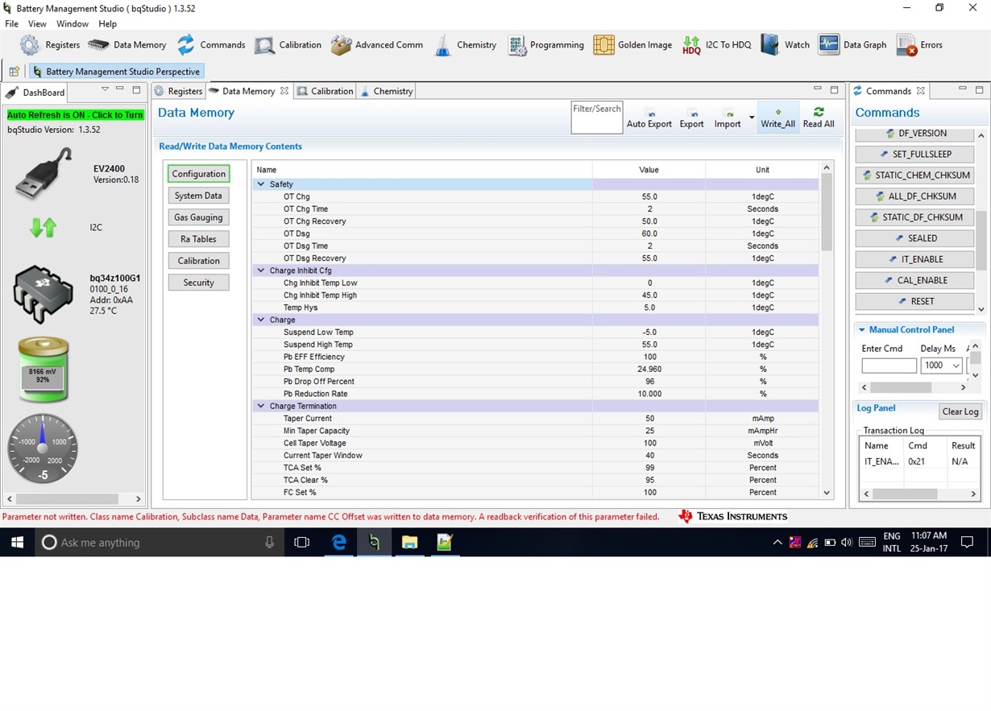Screen dimensions: 991x711
Task: Collapse the Manual Control Panel
Action: pos(861,330)
